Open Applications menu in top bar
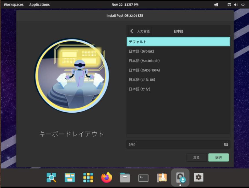Viewport: 249px width, 188px height. (39, 5)
